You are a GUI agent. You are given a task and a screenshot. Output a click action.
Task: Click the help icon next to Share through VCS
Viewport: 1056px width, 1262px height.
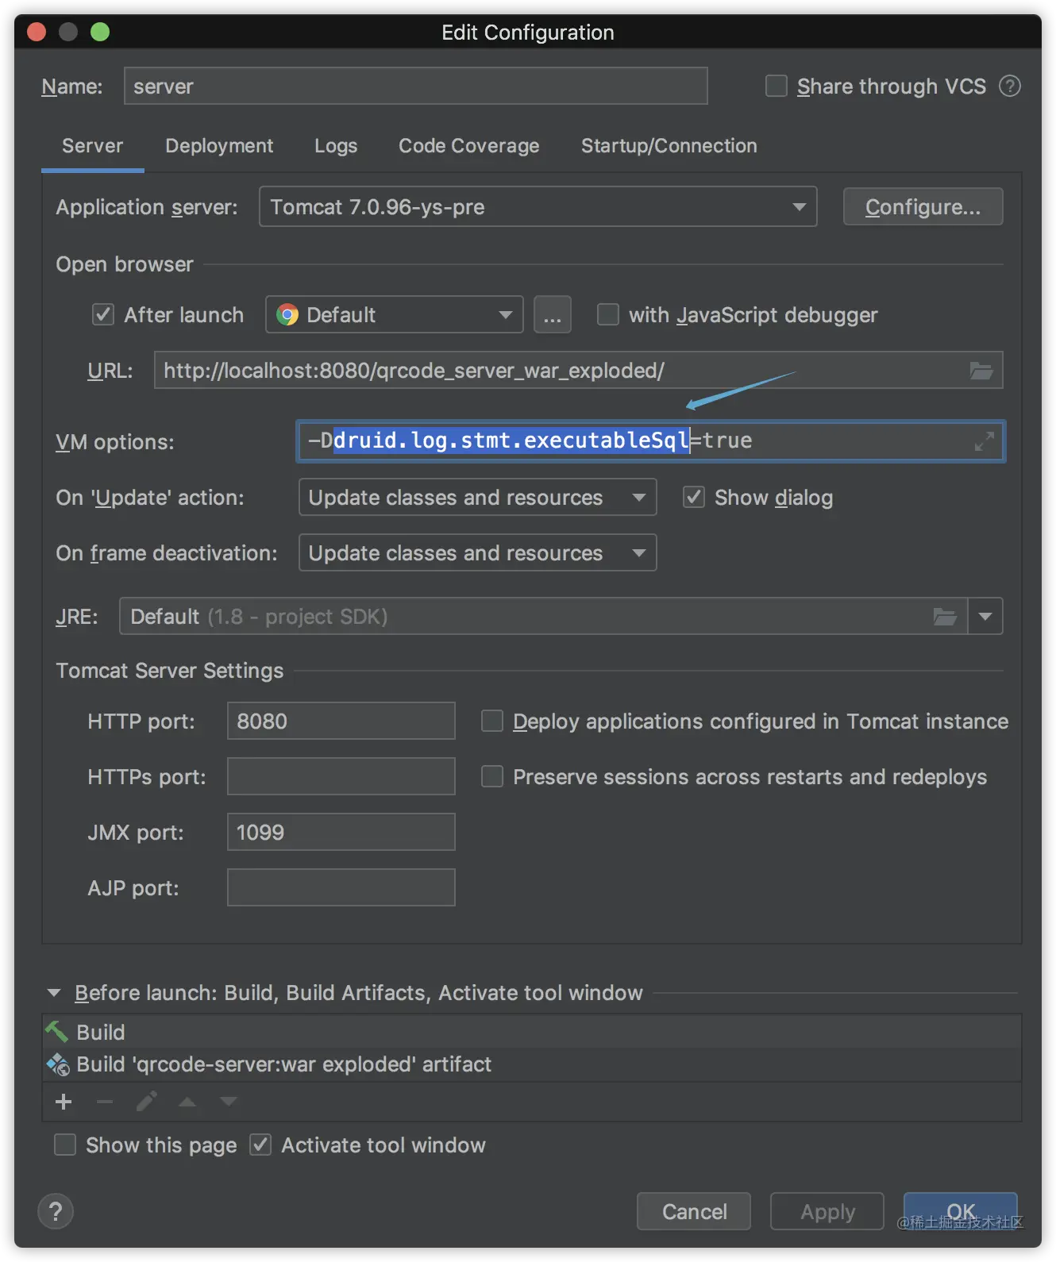tap(1009, 86)
